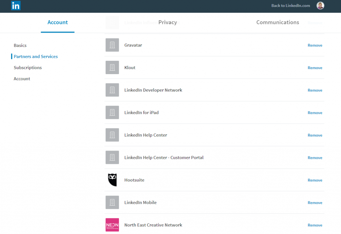Click the North East Creative Network name
341x234 pixels.
(153, 225)
